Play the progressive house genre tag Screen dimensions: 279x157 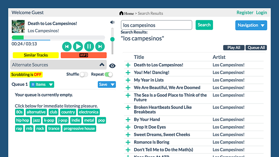tap(79, 128)
